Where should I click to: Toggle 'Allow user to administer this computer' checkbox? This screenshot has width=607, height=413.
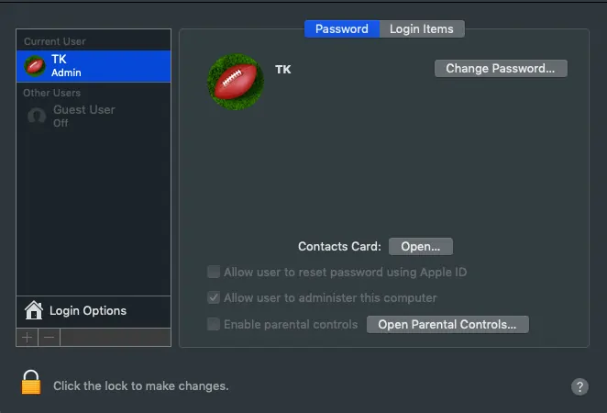point(214,297)
